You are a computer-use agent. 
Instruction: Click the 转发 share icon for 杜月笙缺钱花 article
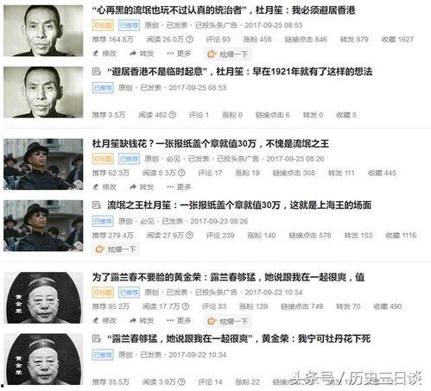pos(133,187)
